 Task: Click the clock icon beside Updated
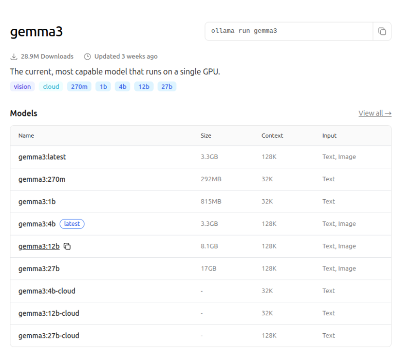coord(87,56)
